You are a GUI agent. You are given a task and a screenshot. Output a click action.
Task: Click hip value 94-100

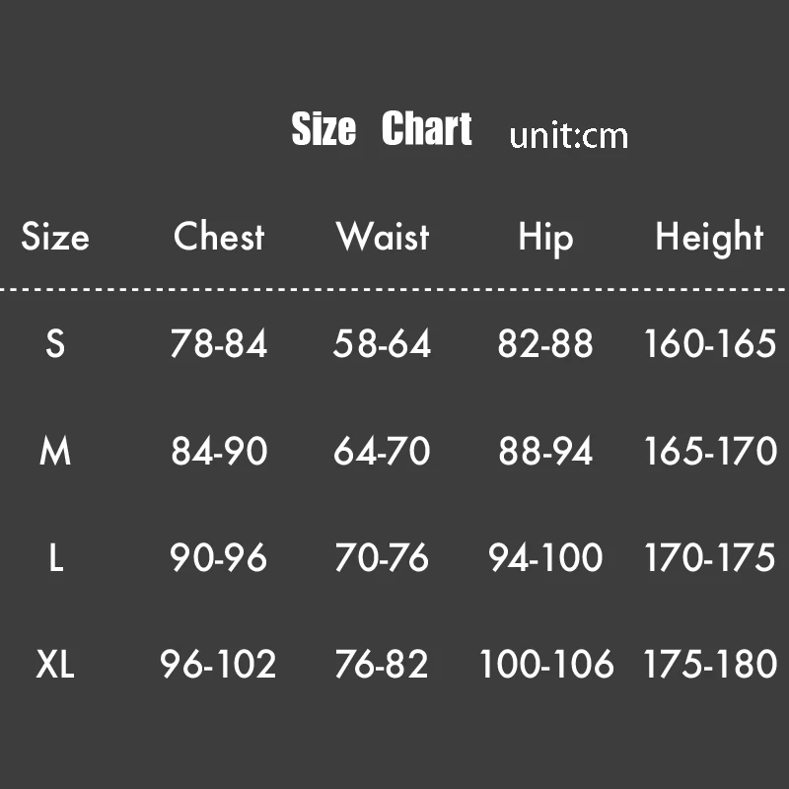click(545, 559)
